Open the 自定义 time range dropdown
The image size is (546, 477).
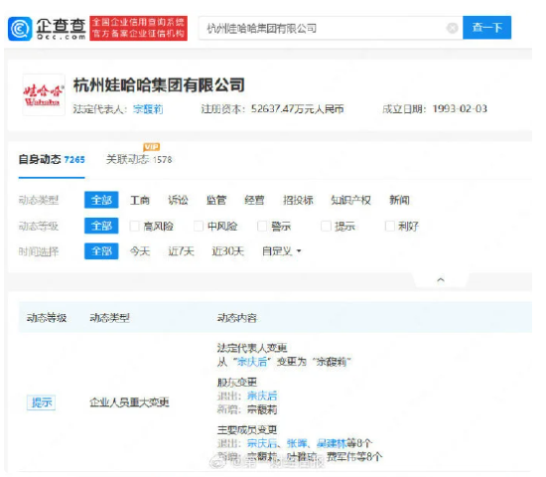(x=282, y=251)
